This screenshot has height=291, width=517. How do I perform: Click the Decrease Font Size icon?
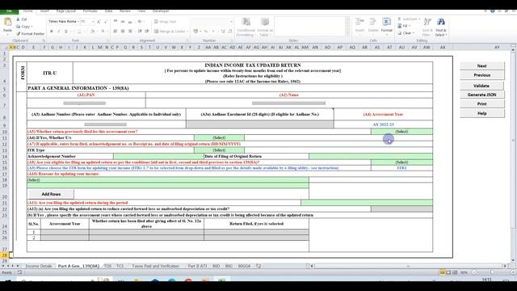(x=105, y=22)
